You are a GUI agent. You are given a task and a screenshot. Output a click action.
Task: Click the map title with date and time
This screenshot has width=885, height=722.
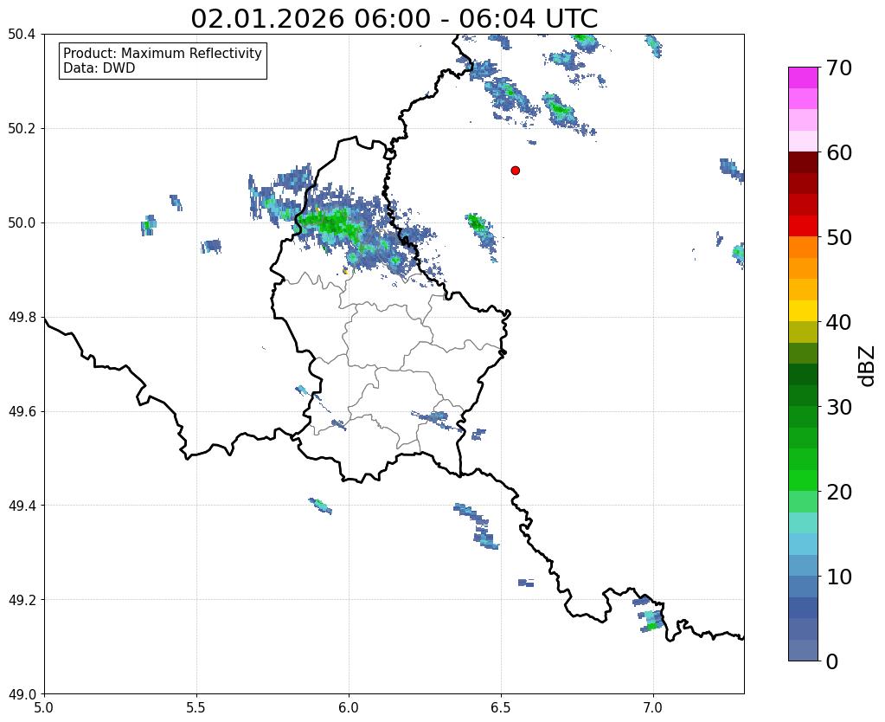394,19
